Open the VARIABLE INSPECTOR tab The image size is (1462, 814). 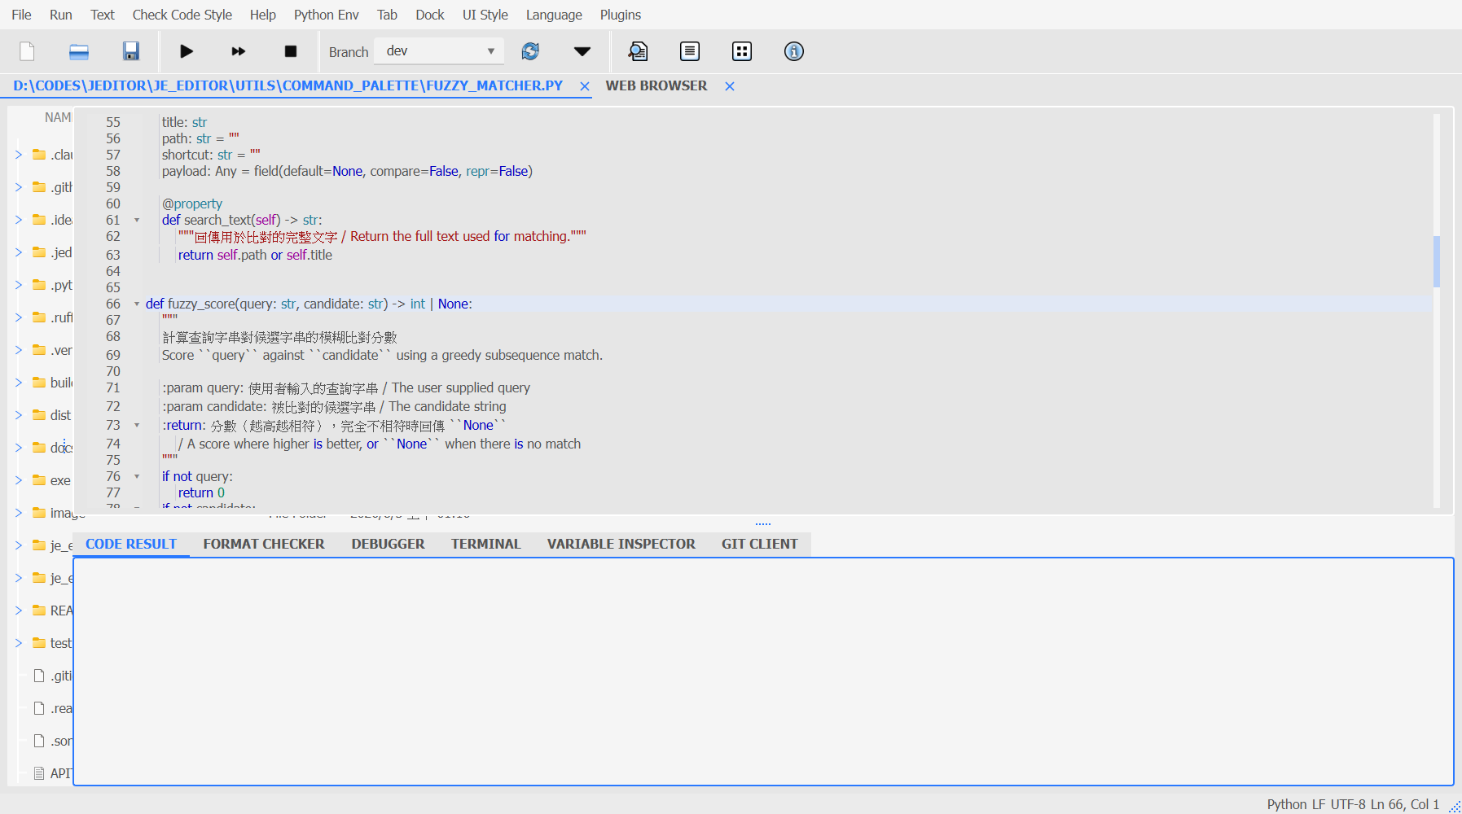tap(621, 544)
